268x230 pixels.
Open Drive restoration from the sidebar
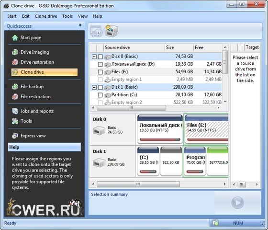pyautogui.click(x=37, y=62)
